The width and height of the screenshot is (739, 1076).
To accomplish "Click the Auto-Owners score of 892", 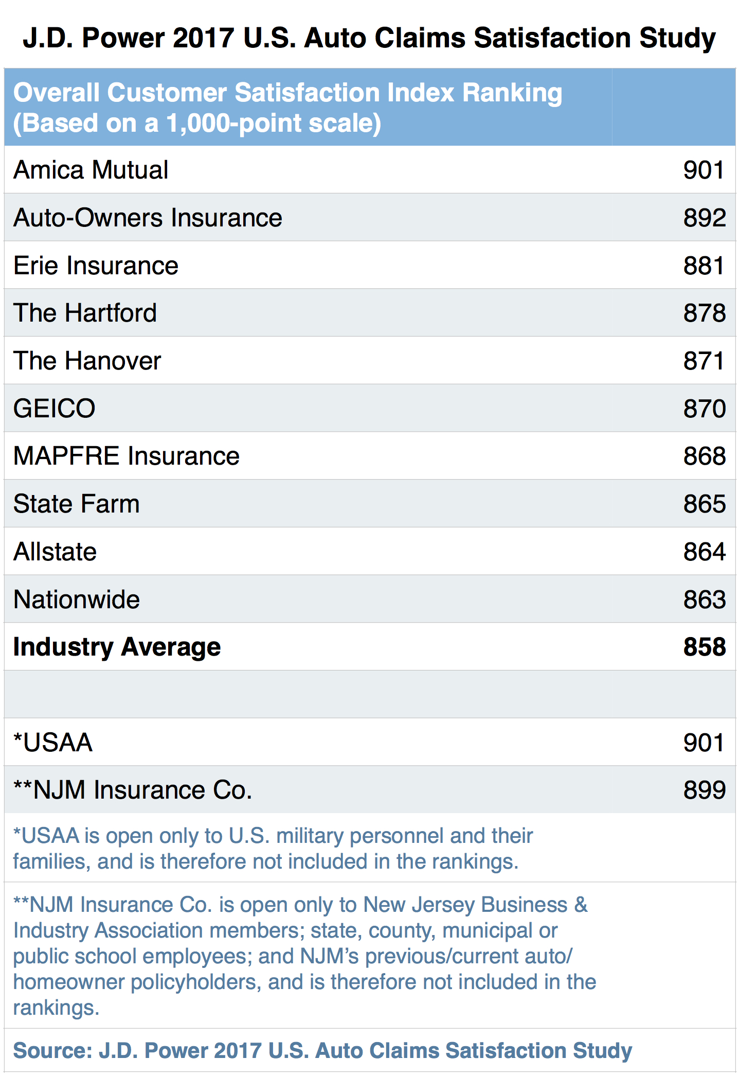I will [x=704, y=218].
